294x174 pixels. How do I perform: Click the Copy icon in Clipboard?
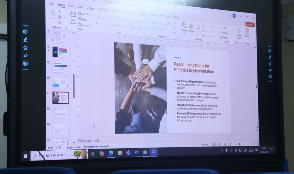[x=60, y=17]
